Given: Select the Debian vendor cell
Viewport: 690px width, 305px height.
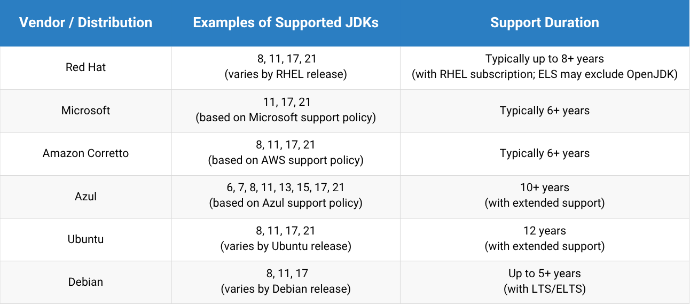Looking at the screenshot, I should [85, 281].
